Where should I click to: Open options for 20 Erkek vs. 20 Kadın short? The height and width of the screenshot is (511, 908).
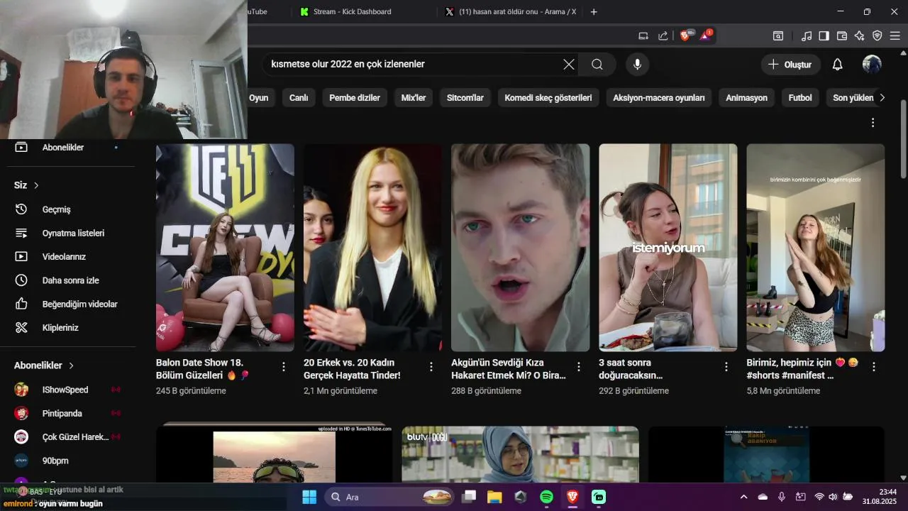coord(431,367)
